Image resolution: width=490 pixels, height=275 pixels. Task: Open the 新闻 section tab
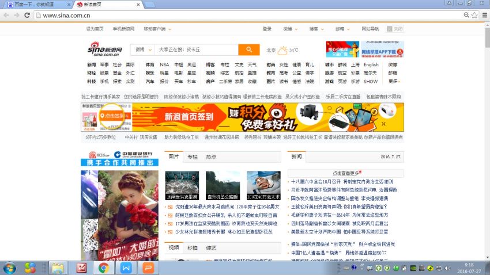296,156
